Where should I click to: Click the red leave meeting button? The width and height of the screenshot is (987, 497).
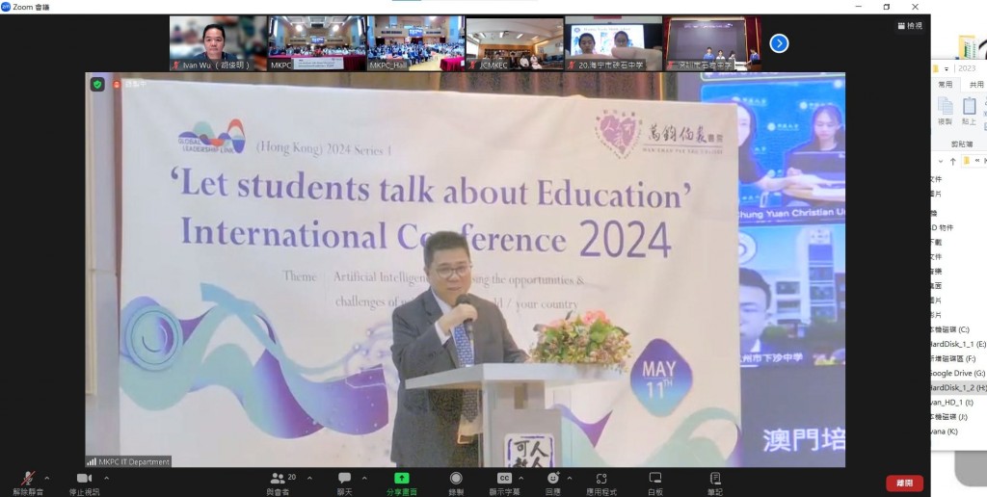[904, 484]
